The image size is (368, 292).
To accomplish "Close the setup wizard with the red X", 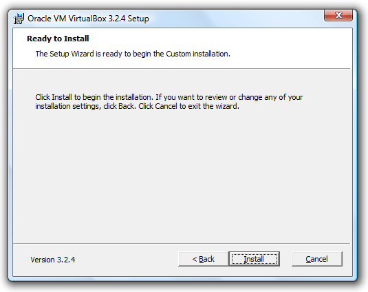I will coord(338,15).
